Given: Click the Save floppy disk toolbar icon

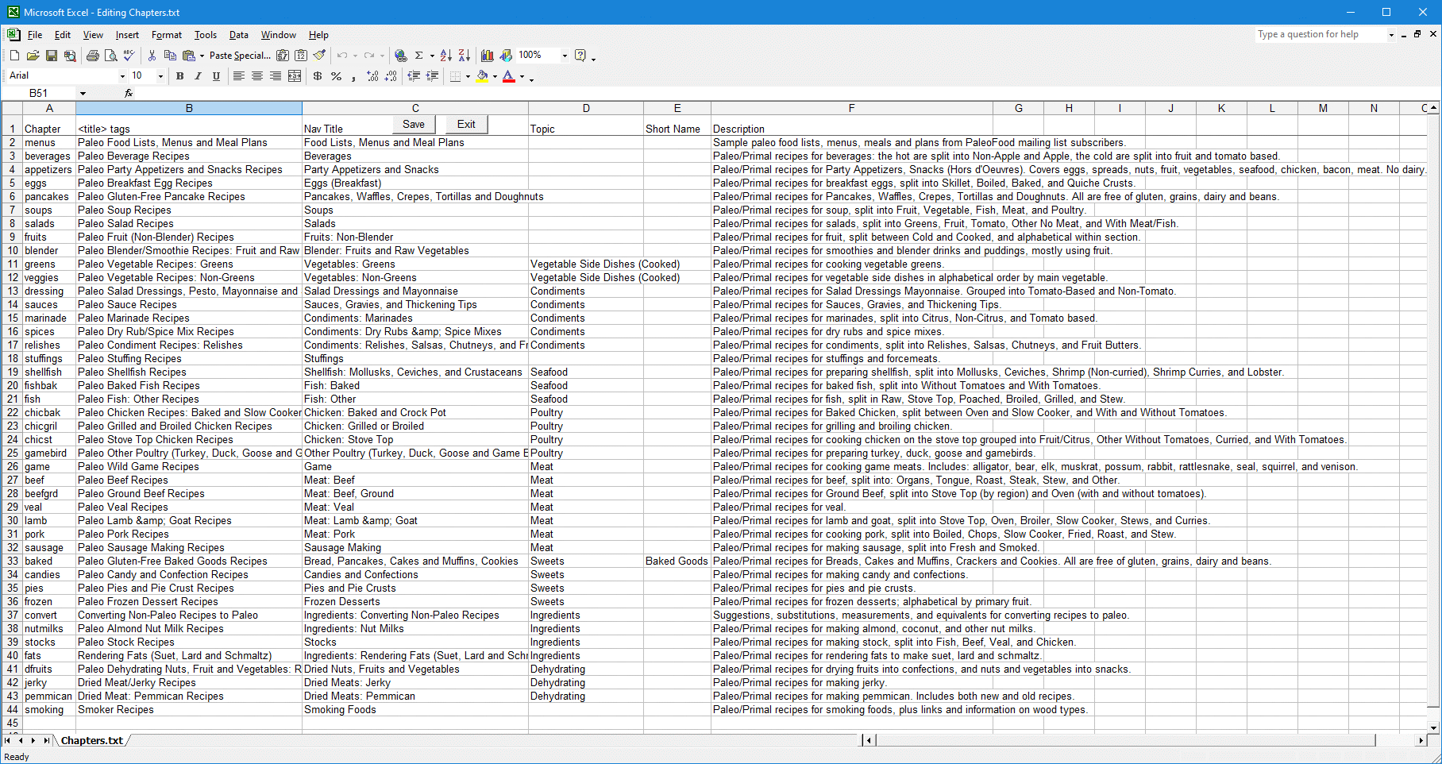Looking at the screenshot, I should 51,56.
